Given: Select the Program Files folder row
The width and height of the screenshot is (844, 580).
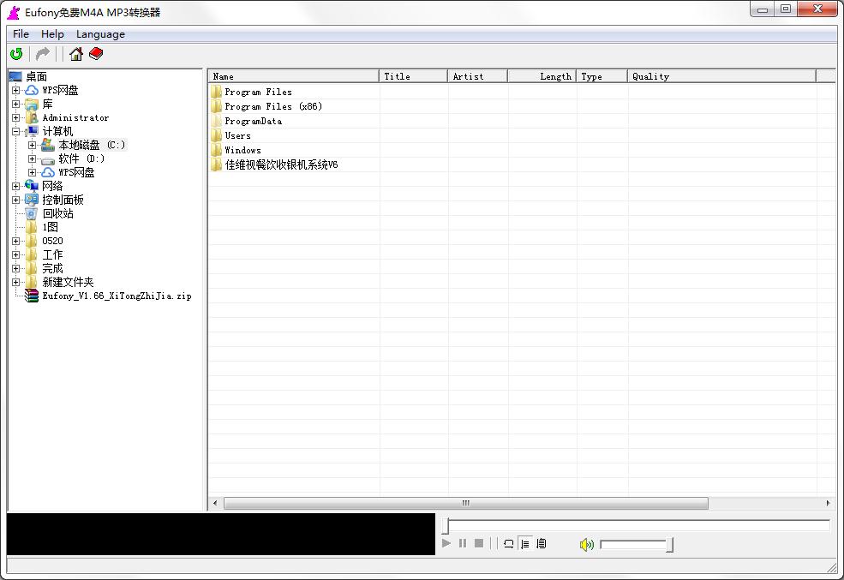Looking at the screenshot, I should (259, 92).
